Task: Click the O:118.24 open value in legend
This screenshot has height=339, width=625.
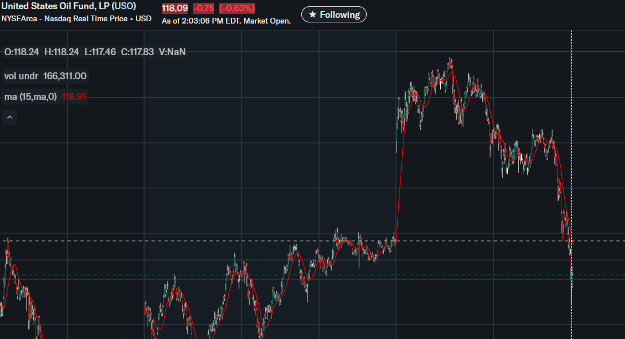Action: (22, 52)
